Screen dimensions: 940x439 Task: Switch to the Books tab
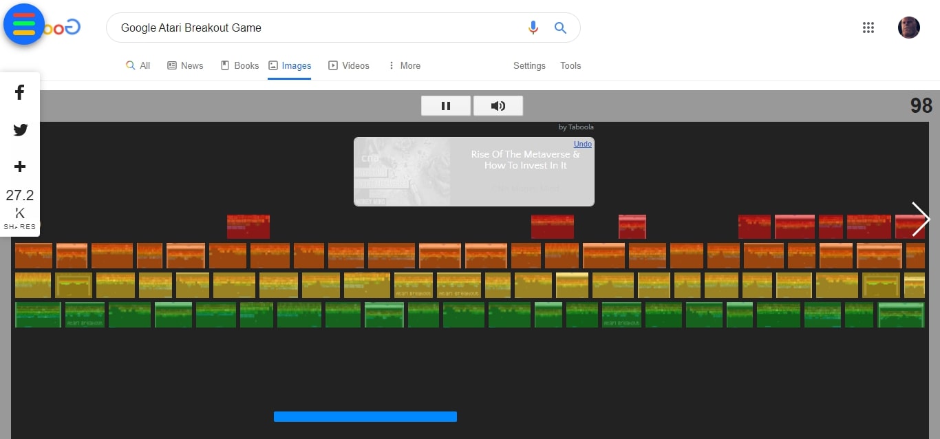[239, 65]
